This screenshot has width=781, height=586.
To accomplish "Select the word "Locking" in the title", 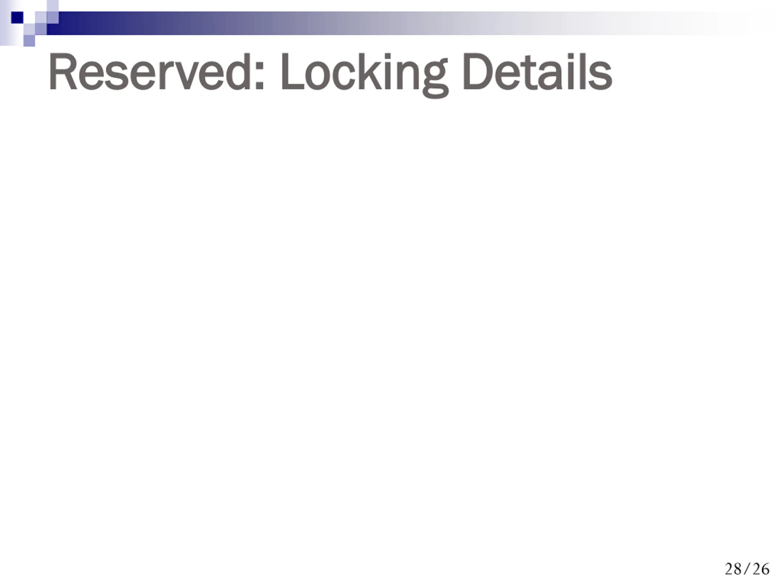I will [364, 75].
